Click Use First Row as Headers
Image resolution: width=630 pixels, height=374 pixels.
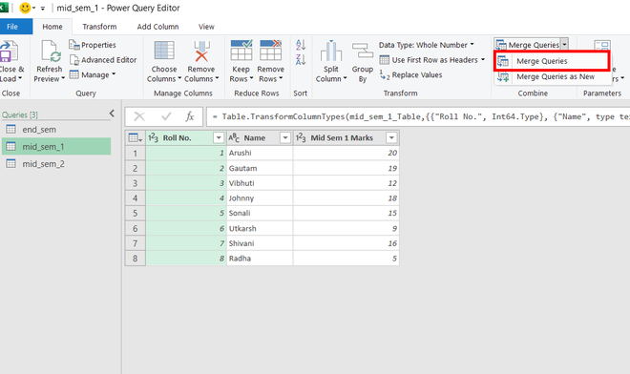[x=432, y=60]
